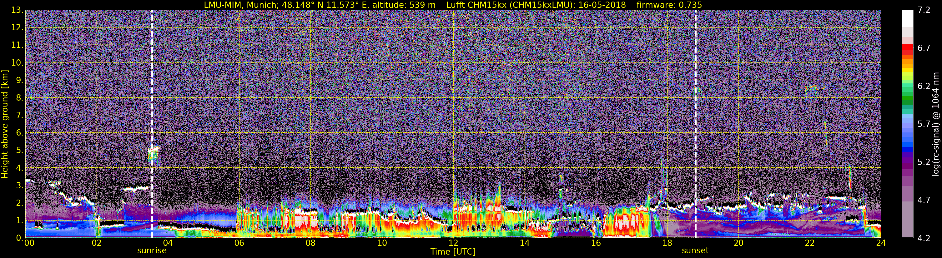Click the '2.' height axis tick label
The width and height of the screenshot is (942, 258).
[x=19, y=203]
